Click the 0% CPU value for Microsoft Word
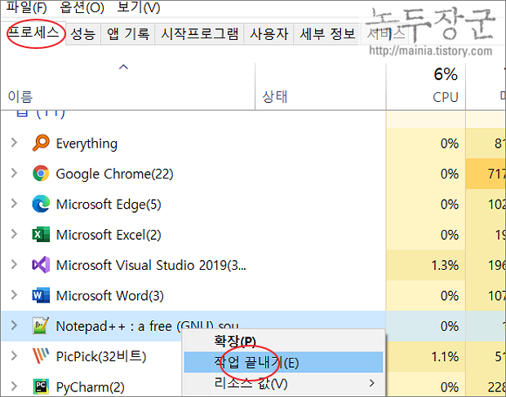The width and height of the screenshot is (506, 397). (450, 296)
